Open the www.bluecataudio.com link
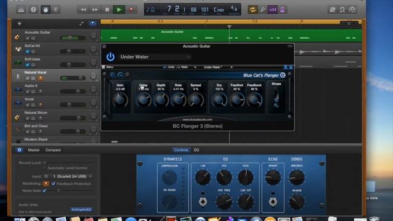 click(198, 120)
